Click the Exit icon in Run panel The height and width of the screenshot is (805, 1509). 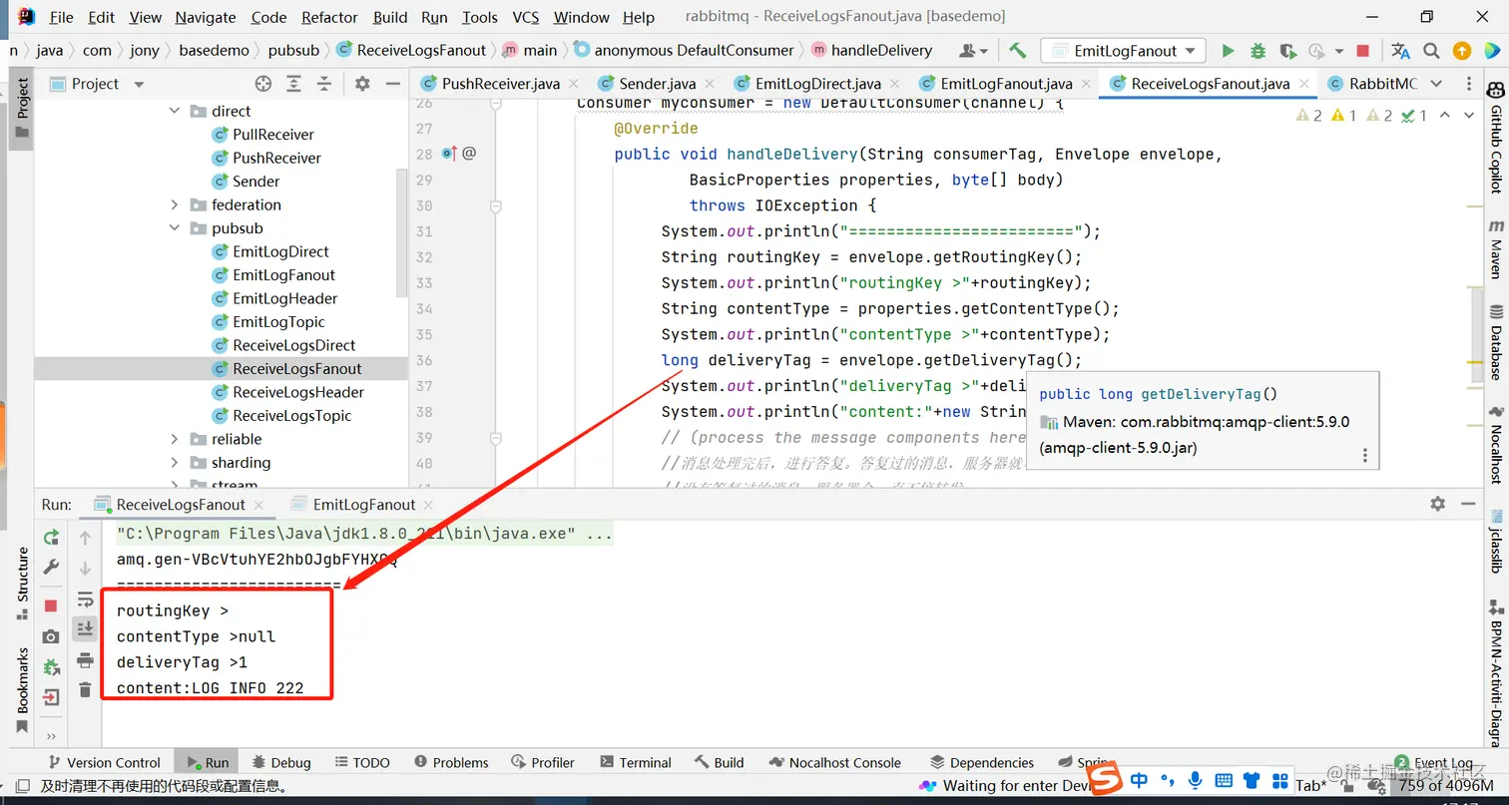pyautogui.click(x=51, y=697)
